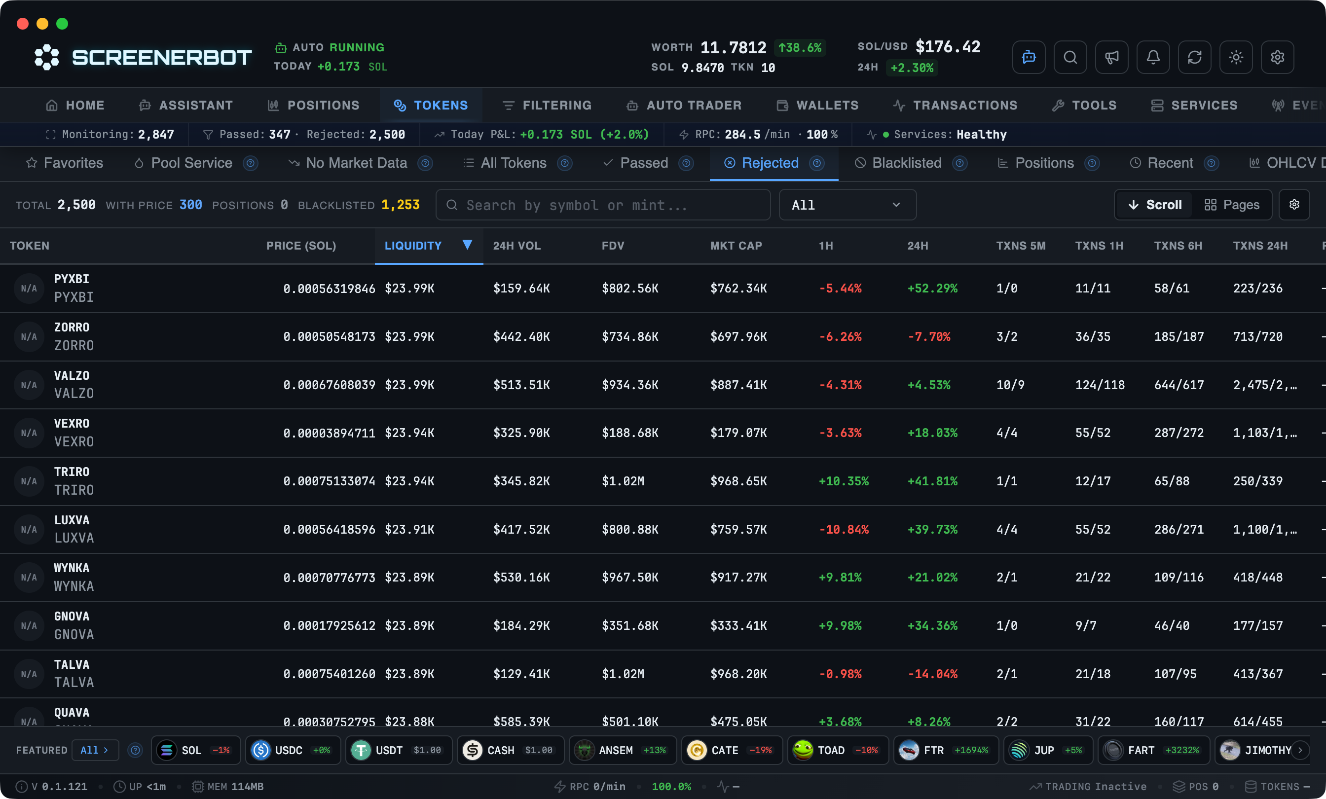This screenshot has height=799, width=1326.
Task: Click the megaphone announcements icon
Action: pos(1111,57)
